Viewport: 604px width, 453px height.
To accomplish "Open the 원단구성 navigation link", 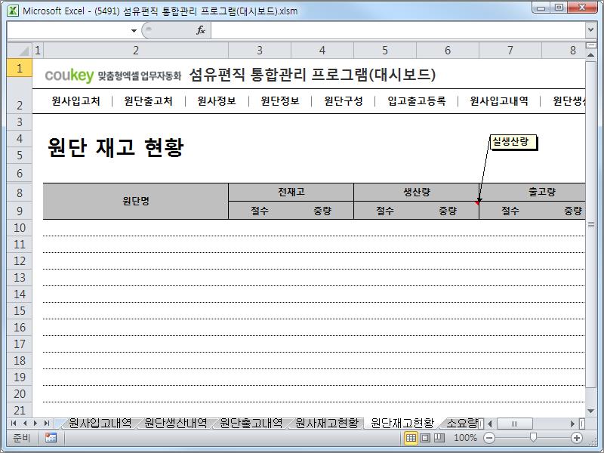I will tap(344, 101).
